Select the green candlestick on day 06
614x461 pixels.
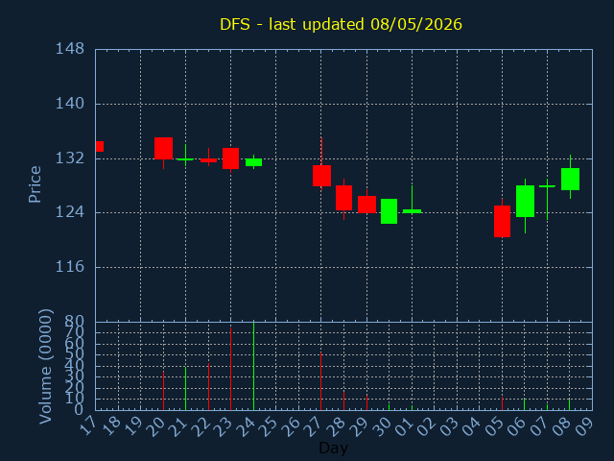point(525,201)
